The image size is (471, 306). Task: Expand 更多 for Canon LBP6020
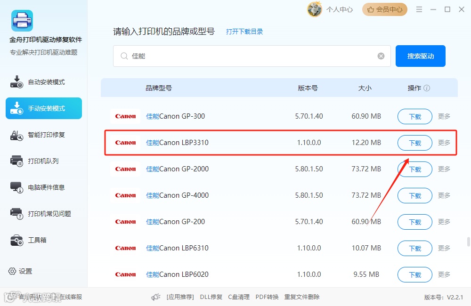pyautogui.click(x=444, y=274)
